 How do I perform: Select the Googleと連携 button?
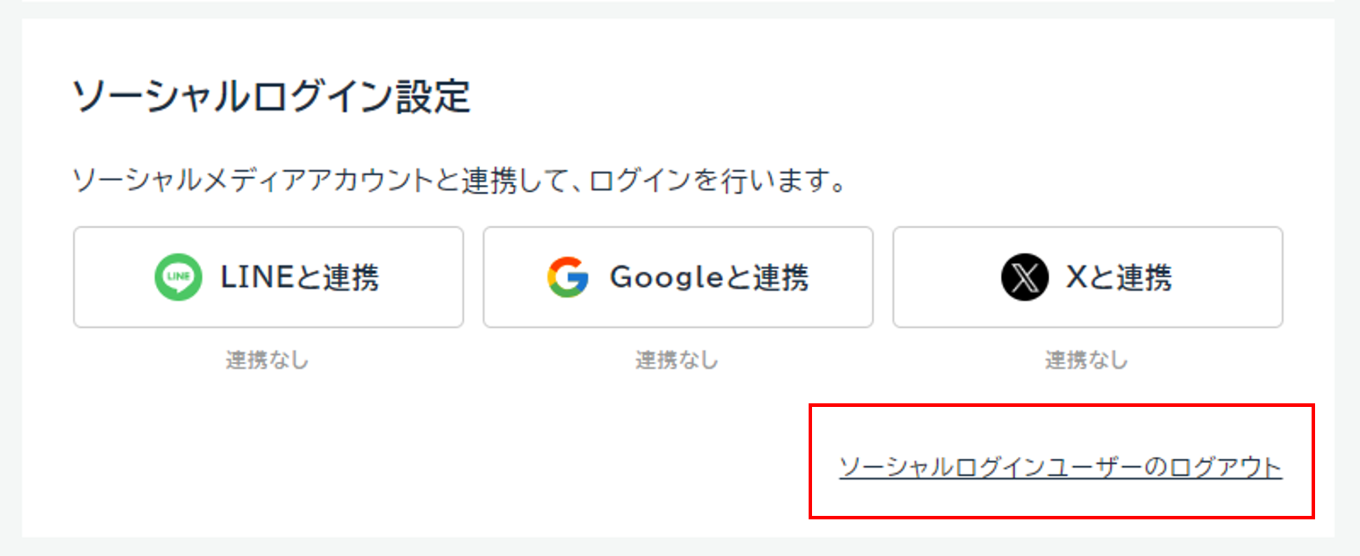coord(678,277)
